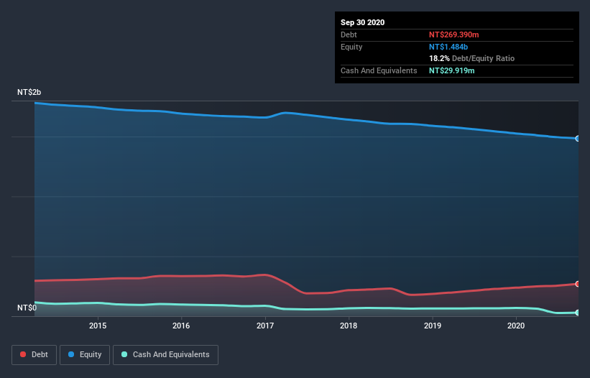Click the NT$0 axis label

(27, 308)
